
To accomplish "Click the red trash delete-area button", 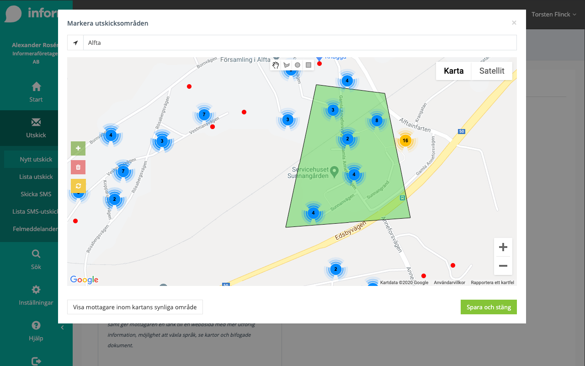I will coord(78,167).
